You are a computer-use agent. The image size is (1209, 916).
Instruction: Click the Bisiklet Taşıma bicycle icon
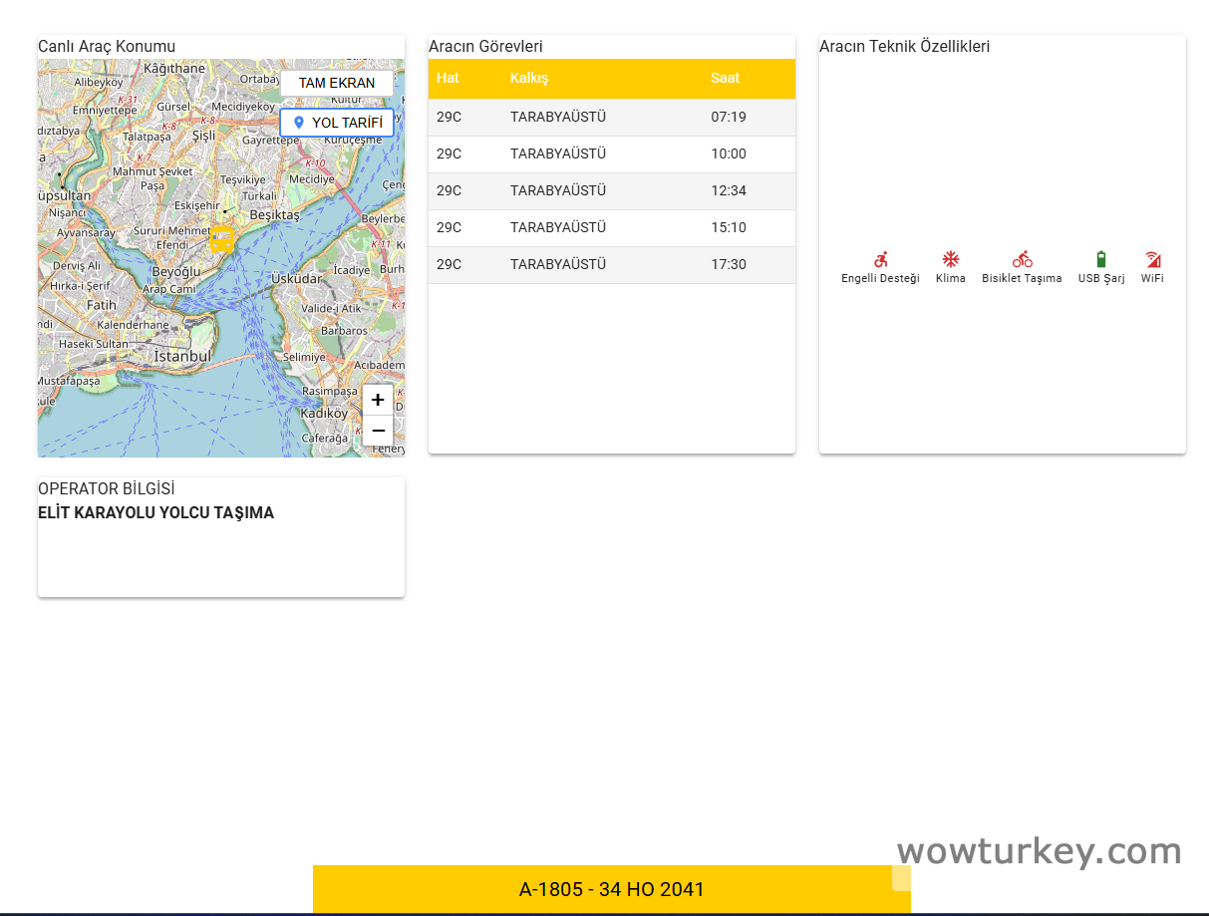point(1021,260)
